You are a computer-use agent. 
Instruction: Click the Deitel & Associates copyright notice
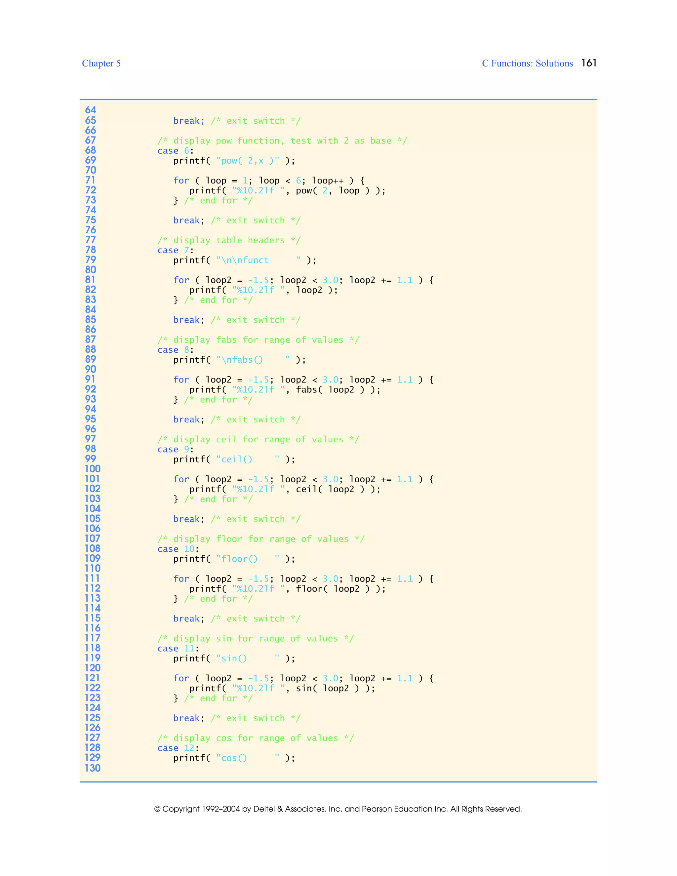coord(338,809)
